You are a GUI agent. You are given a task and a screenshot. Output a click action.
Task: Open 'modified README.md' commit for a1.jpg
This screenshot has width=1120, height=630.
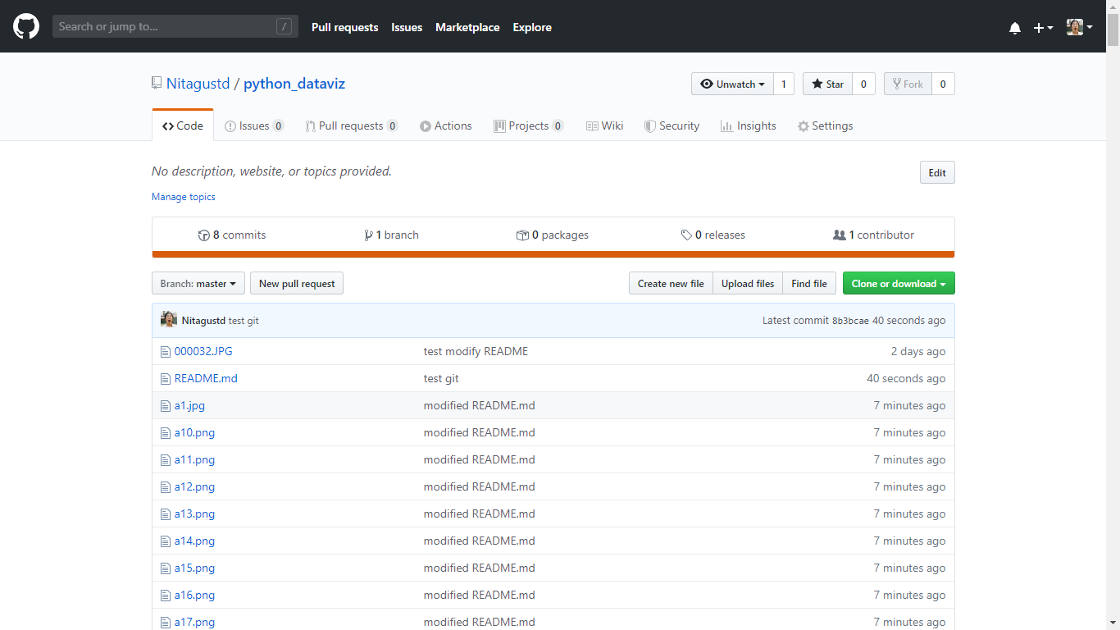coord(479,405)
